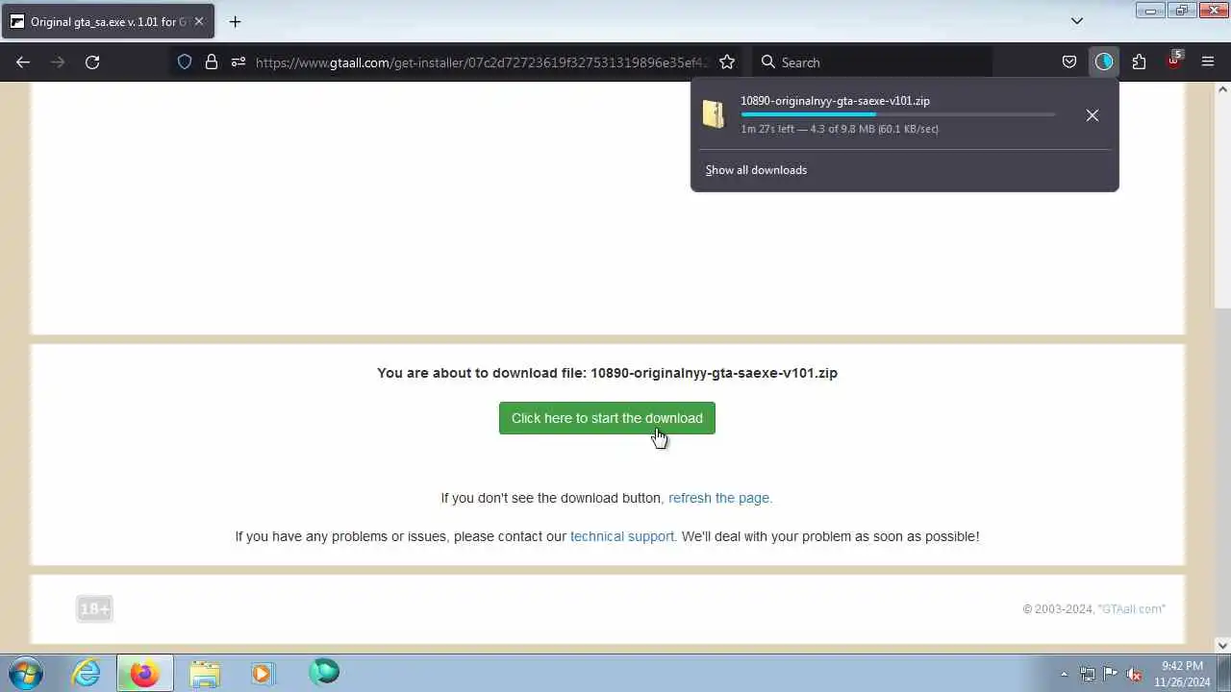Open tracking protection shield icon

[x=185, y=62]
